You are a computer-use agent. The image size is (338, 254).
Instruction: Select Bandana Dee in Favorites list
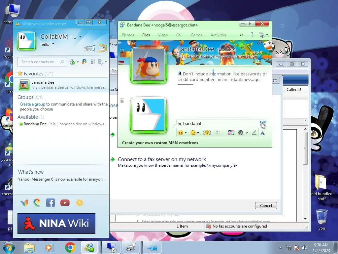click(x=61, y=85)
